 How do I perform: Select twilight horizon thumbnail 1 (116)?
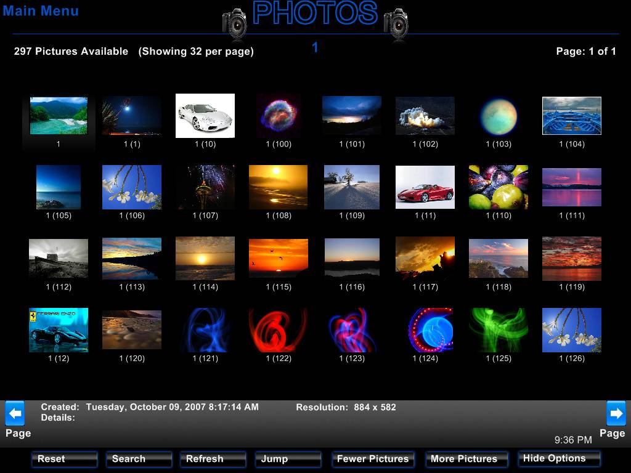point(352,259)
